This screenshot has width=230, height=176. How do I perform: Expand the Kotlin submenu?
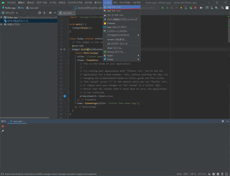pyautogui.click(x=122, y=55)
